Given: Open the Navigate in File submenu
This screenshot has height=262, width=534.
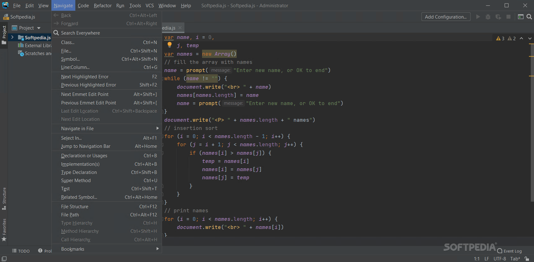Looking at the screenshot, I should click(x=107, y=128).
